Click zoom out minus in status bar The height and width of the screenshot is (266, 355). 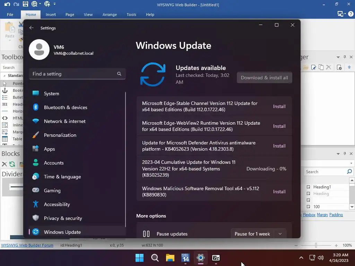click(x=296, y=246)
